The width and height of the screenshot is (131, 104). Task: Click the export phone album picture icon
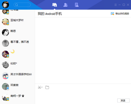point(112,14)
